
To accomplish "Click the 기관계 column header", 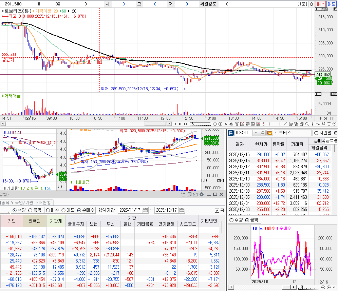I will 56,221.
